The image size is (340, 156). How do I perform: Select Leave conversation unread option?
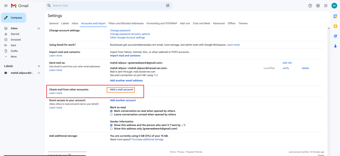[x=112, y=115]
